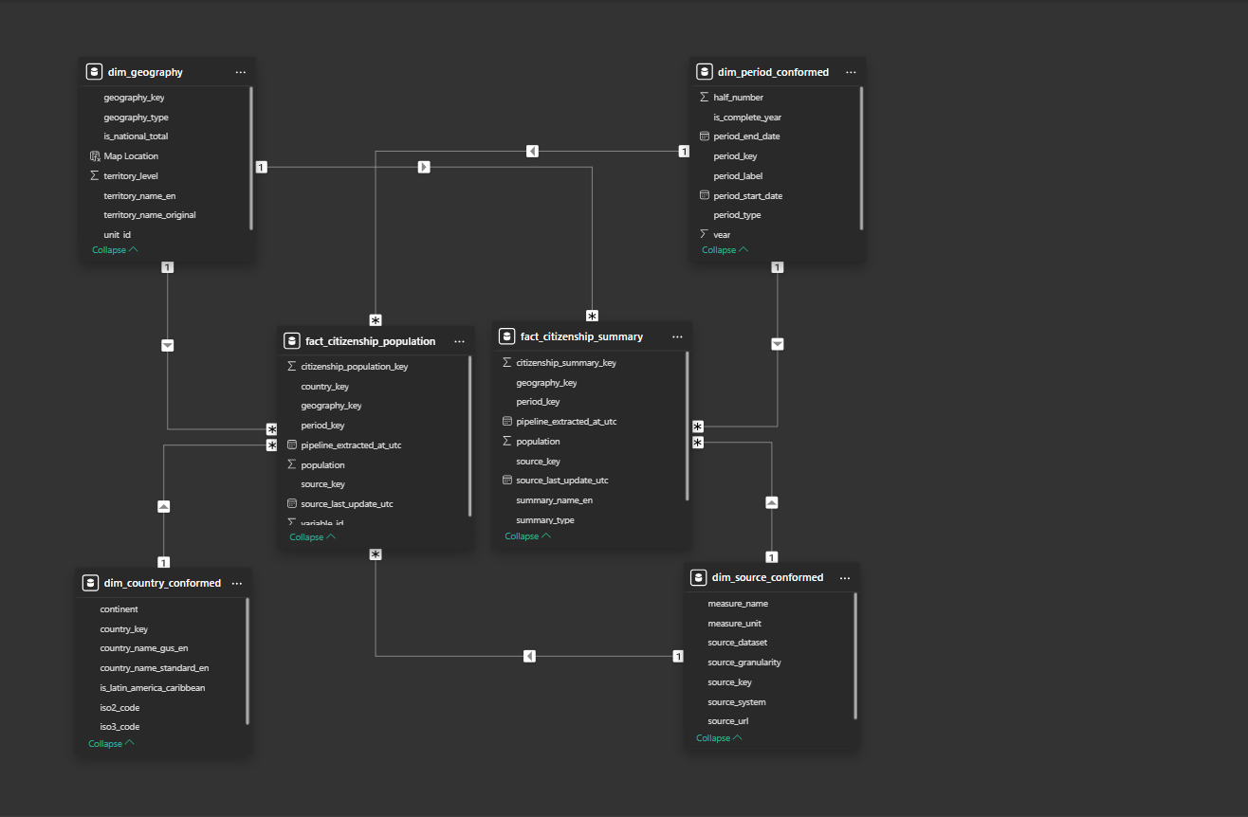Collapse the dim_geography table
1248x817 pixels.
[115, 250]
